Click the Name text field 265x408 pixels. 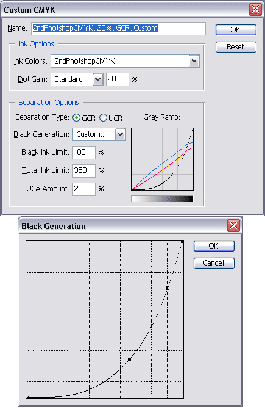tap(119, 28)
